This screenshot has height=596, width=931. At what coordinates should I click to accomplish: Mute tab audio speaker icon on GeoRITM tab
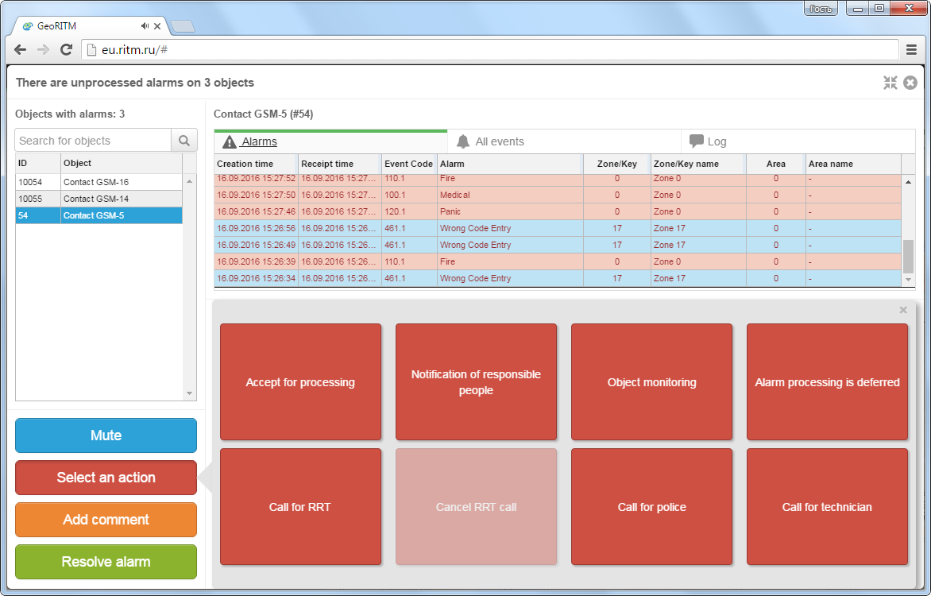145,26
